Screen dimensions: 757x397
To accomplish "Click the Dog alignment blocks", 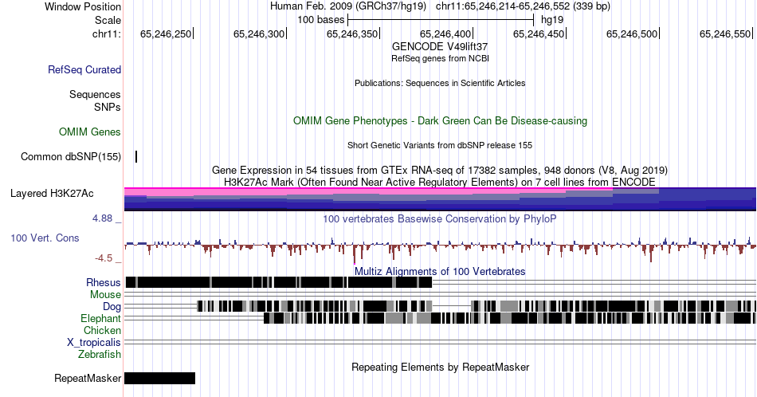I will pos(476,305).
